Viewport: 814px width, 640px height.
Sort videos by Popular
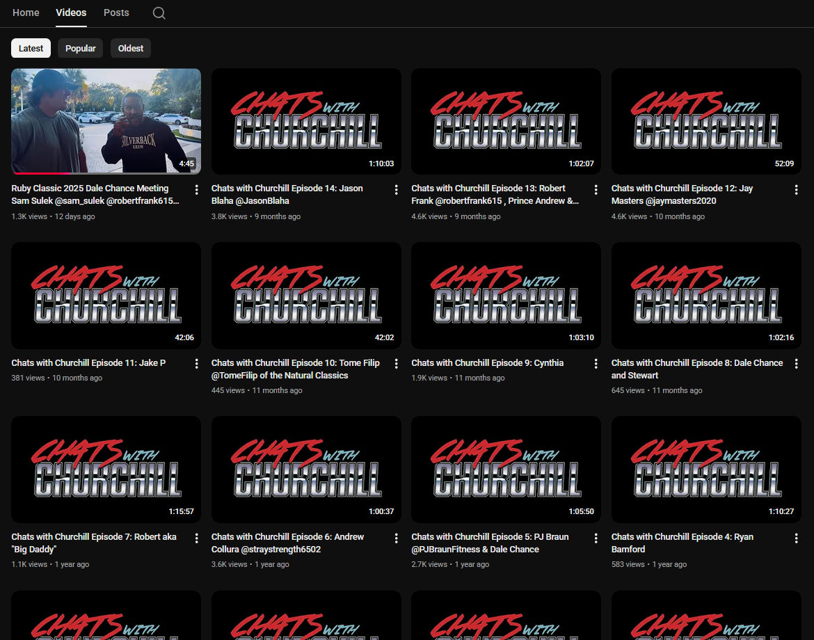coord(81,48)
